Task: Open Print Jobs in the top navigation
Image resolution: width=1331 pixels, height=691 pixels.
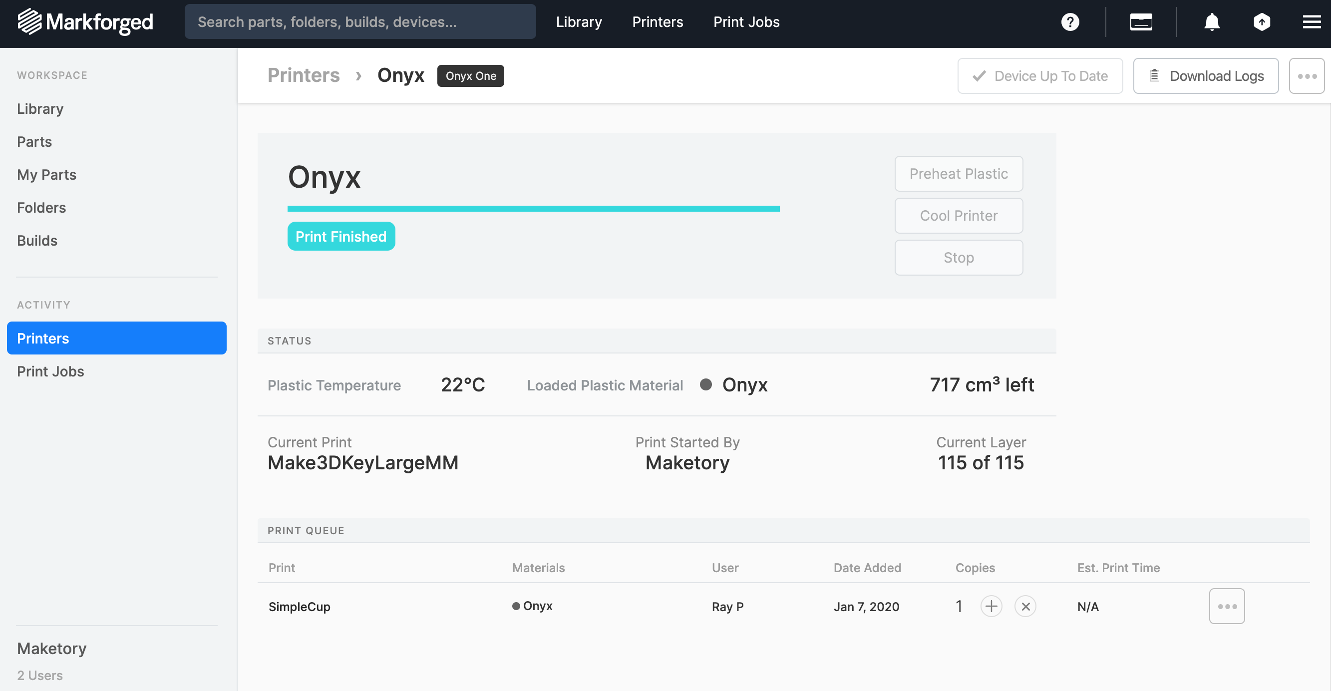Action: click(x=746, y=21)
